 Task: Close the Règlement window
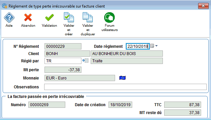point(203,6)
